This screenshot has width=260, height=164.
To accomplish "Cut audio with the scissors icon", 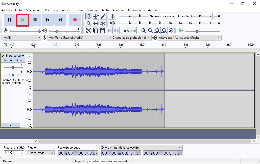I will coord(89,30).
